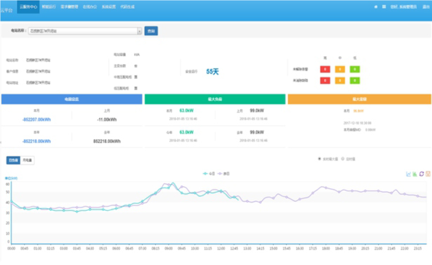Open the station name dropdown

pyautogui.click(x=85, y=31)
